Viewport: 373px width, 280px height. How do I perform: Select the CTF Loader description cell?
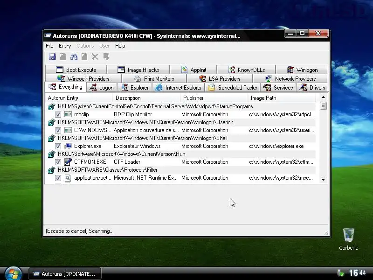click(127, 162)
